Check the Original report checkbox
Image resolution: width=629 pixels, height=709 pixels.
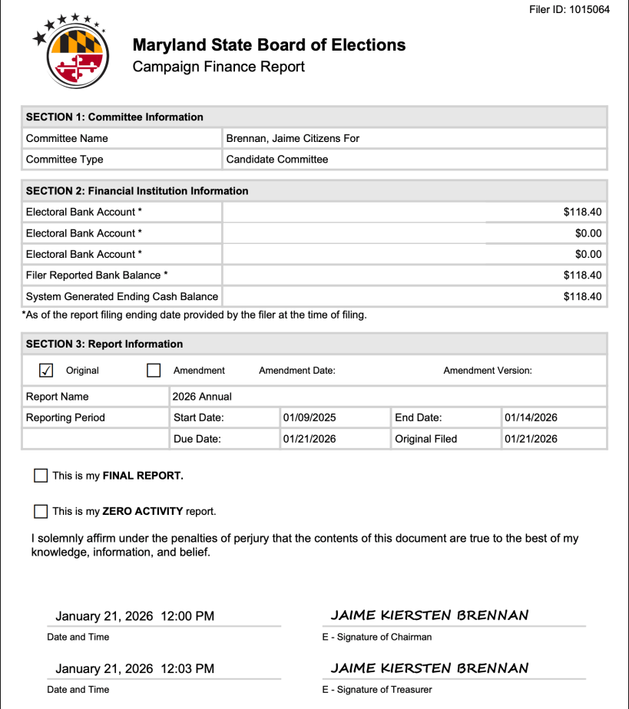46,371
